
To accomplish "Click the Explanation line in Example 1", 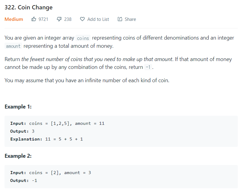I will (x=46, y=139).
